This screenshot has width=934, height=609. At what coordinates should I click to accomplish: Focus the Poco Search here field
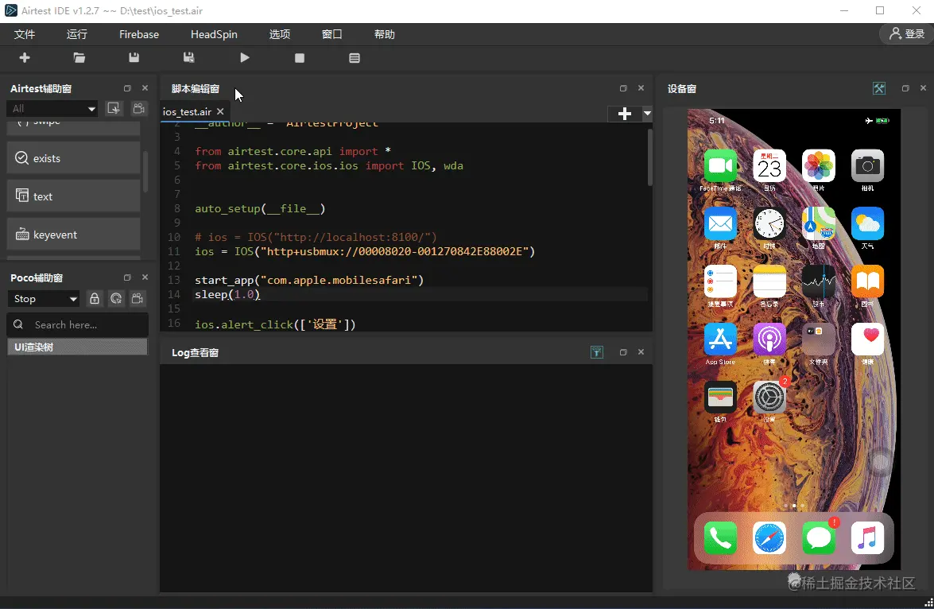(x=77, y=324)
